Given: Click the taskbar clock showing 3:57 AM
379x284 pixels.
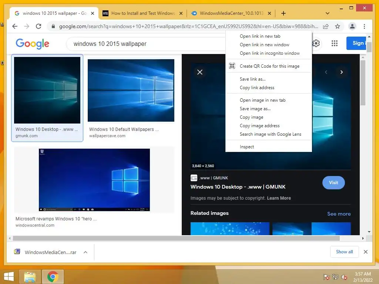Looking at the screenshot, I should [363, 277].
